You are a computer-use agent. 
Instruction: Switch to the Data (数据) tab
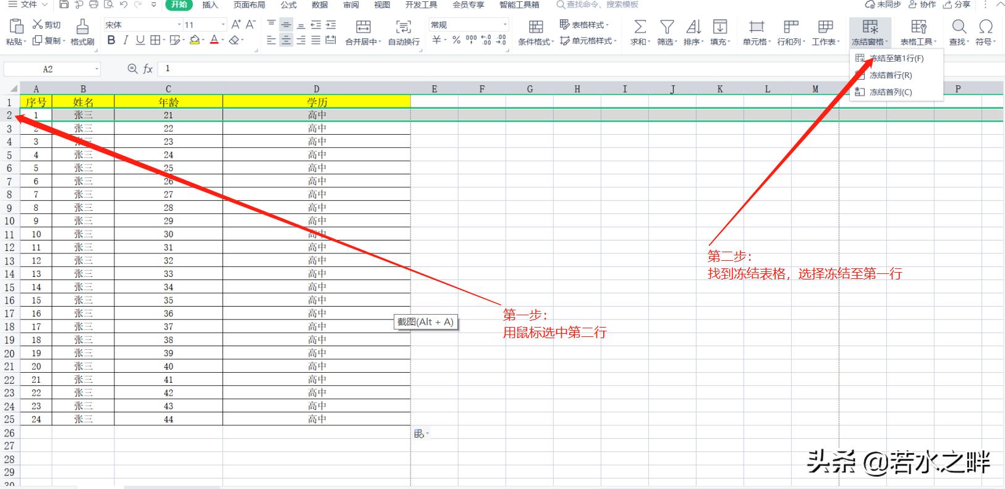(320, 4)
